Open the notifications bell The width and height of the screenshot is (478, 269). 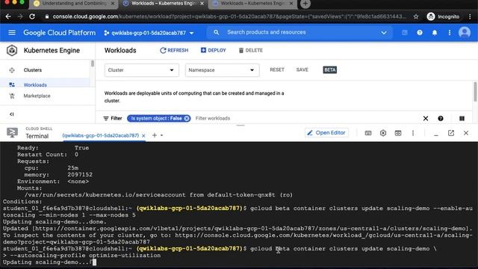435,33
